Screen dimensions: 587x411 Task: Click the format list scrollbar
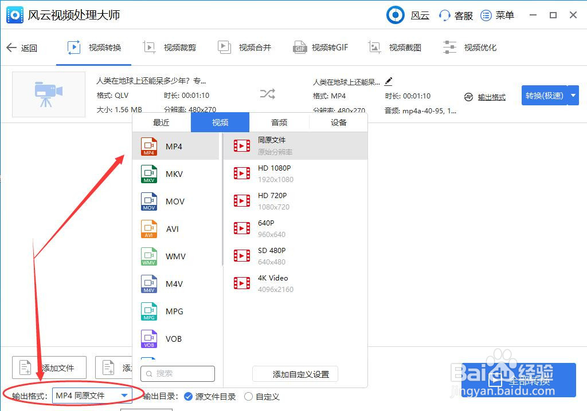222,199
